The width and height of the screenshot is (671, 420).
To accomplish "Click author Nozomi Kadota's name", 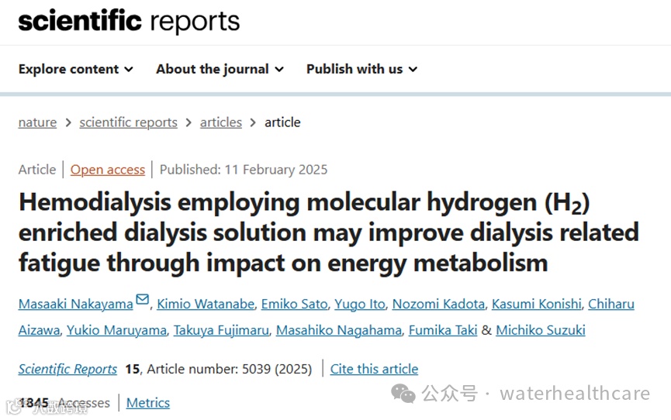I will tap(438, 304).
